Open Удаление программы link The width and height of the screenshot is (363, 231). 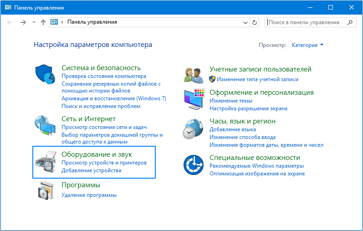click(89, 195)
